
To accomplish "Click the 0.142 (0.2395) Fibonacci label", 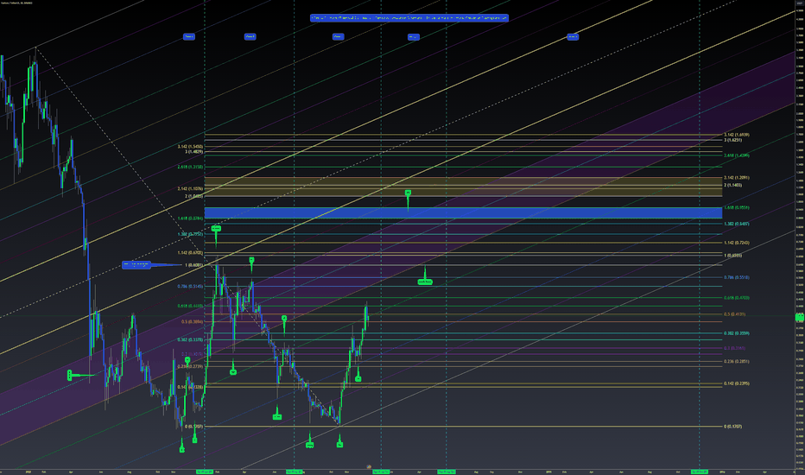I will point(736,383).
